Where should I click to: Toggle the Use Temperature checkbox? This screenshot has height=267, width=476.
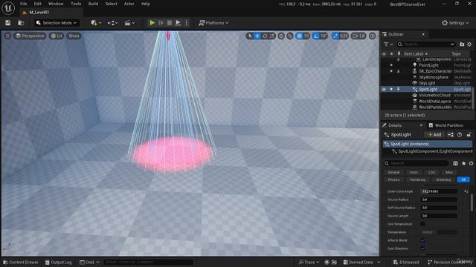(x=422, y=224)
